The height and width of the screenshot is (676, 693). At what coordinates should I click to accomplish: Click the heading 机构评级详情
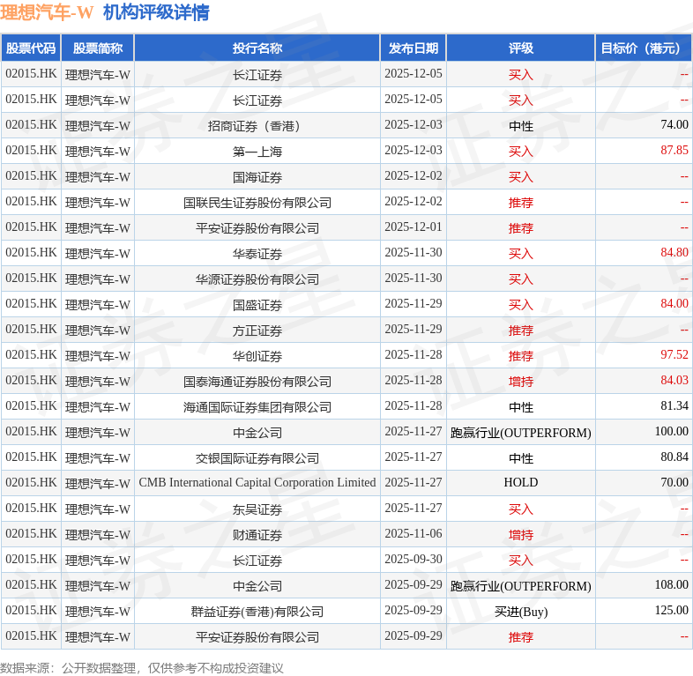(156, 12)
